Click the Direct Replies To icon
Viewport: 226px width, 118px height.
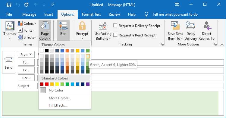[x=207, y=26]
